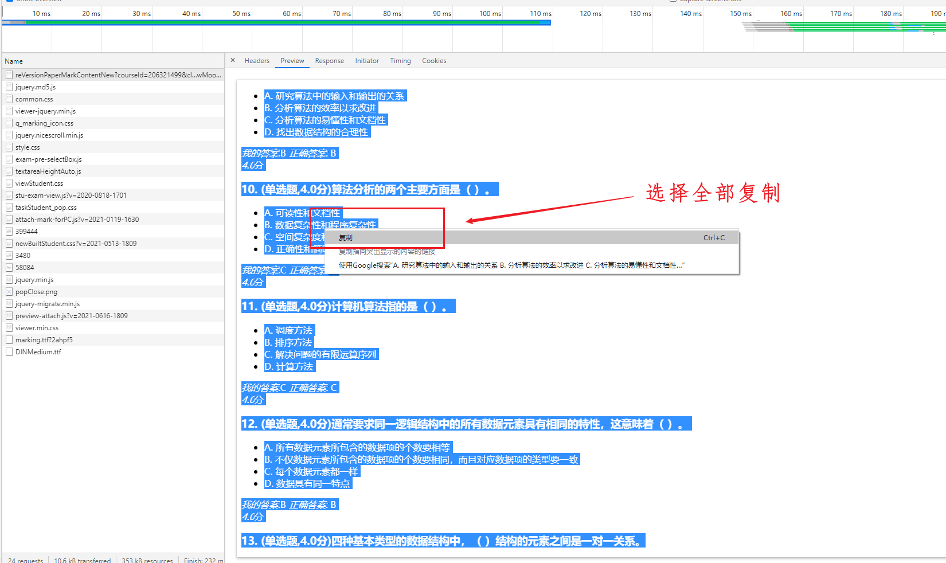Click the file icon beside viewer.min.css
The image size is (946, 563).
[x=9, y=328]
